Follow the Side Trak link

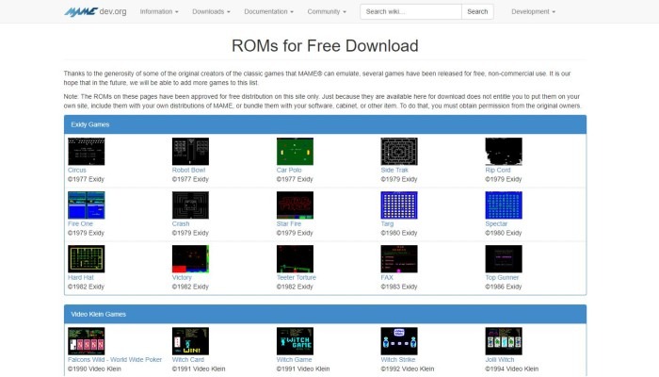tap(394, 170)
